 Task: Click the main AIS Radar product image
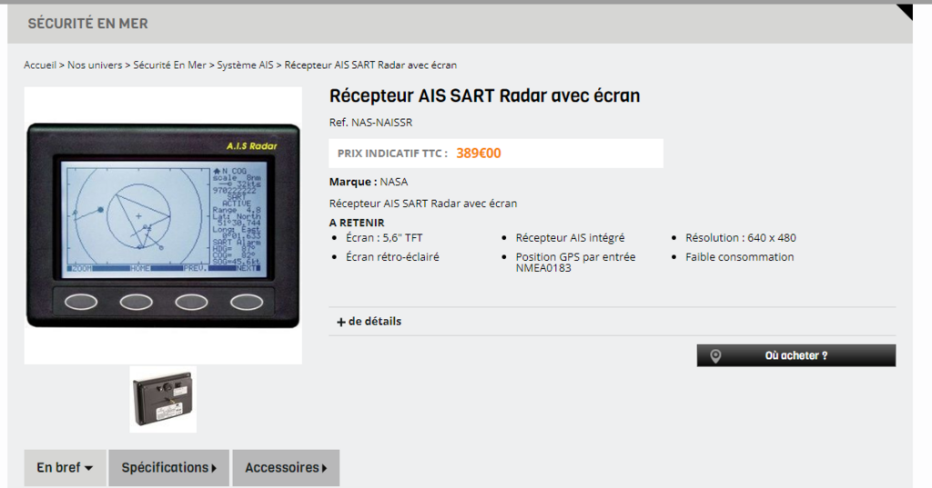[163, 225]
